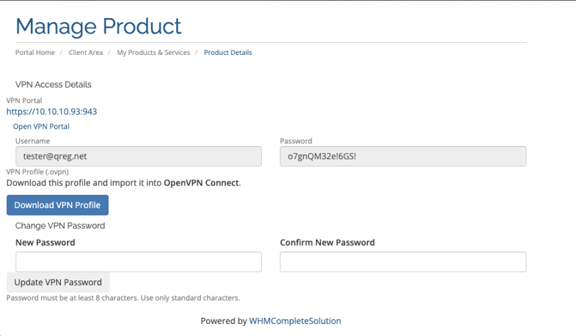This screenshot has width=576, height=336.
Task: Click the Update VPN Password button
Action: point(58,282)
